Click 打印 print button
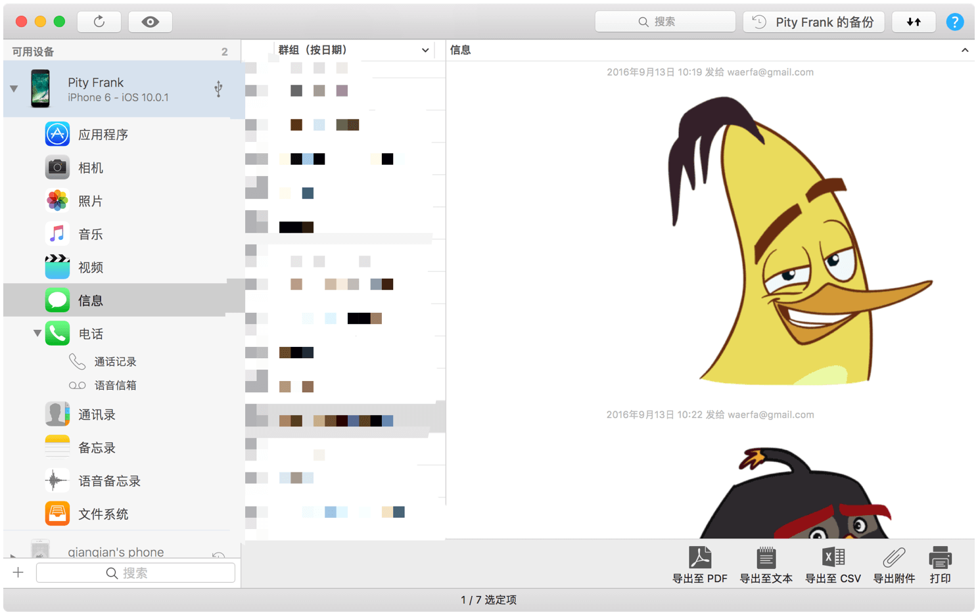 [x=940, y=564]
